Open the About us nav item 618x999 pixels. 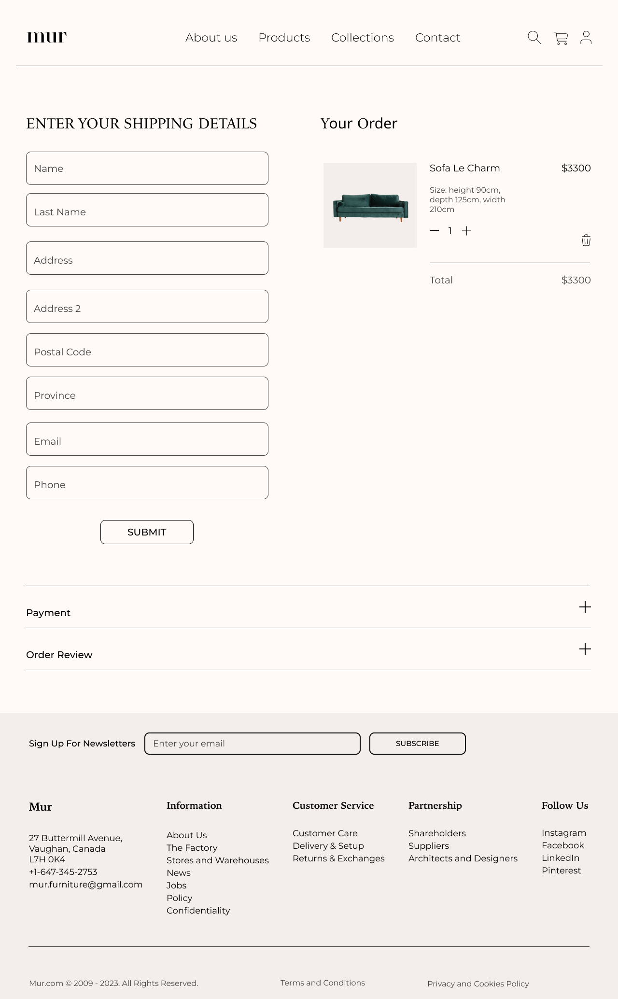[211, 38]
